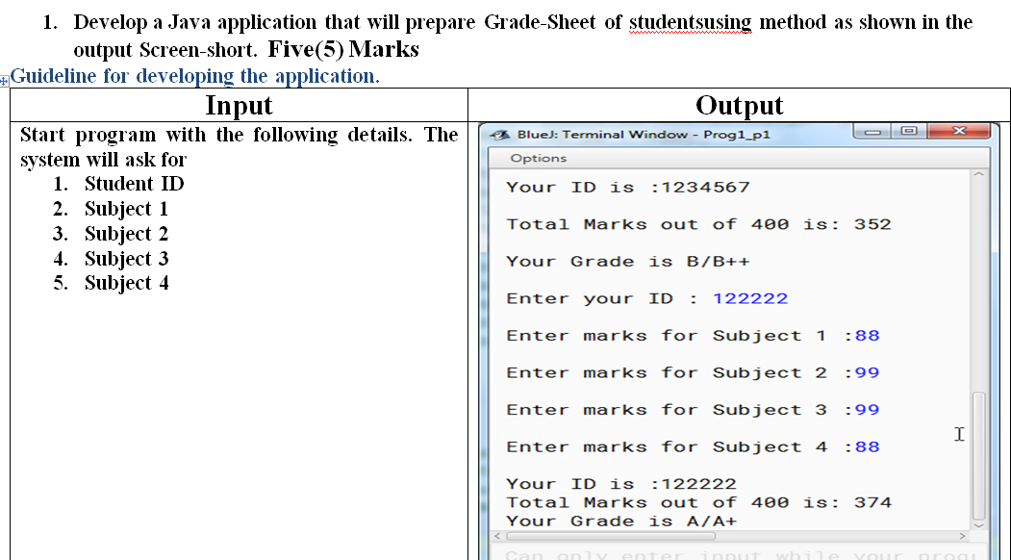Select the Subject 1 marks value 88
Screen dimensions: 1011x560
coord(864,335)
